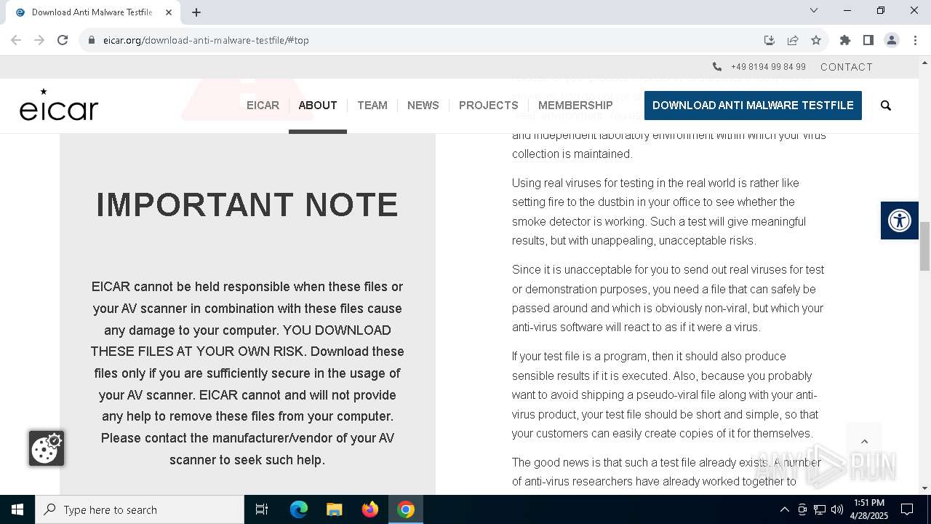Click the address bar URL field

pos(422,40)
